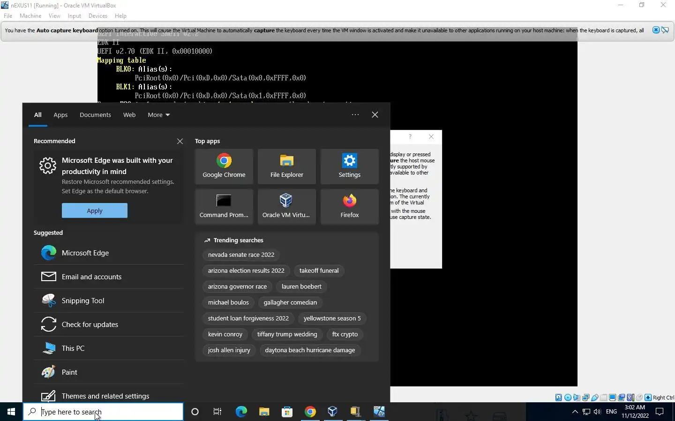Open the VirtualBox Input menu

pos(75,16)
